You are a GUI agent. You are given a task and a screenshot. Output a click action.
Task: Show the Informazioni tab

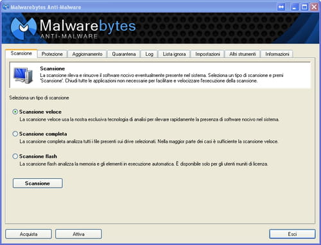(277, 54)
